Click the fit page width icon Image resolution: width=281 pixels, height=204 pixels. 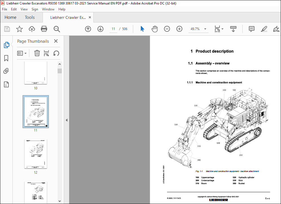217,29
